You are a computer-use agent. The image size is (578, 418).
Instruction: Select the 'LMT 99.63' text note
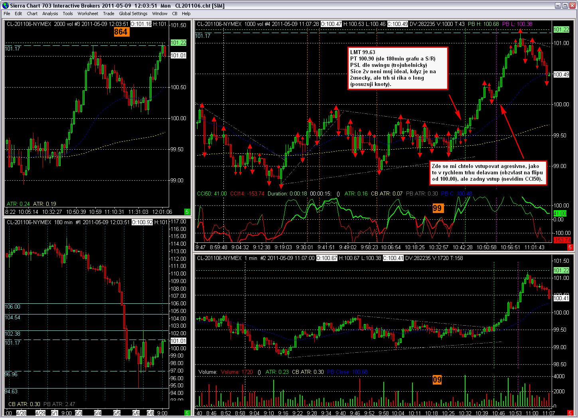point(398,68)
